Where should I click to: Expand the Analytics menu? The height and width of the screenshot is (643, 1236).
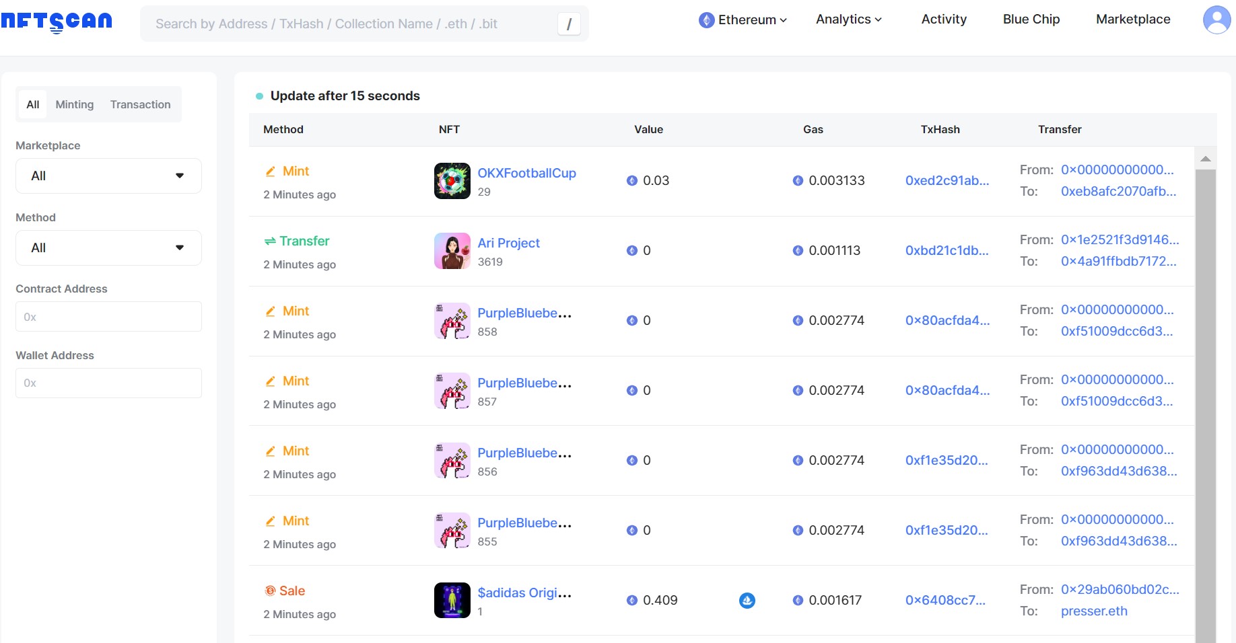[848, 20]
